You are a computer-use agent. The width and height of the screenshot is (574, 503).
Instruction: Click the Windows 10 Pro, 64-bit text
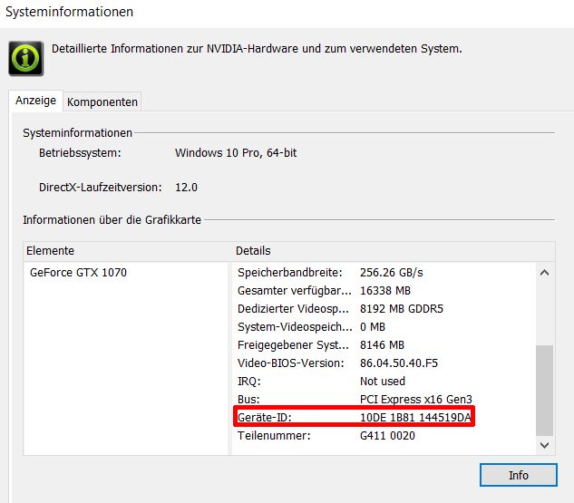[x=236, y=153]
